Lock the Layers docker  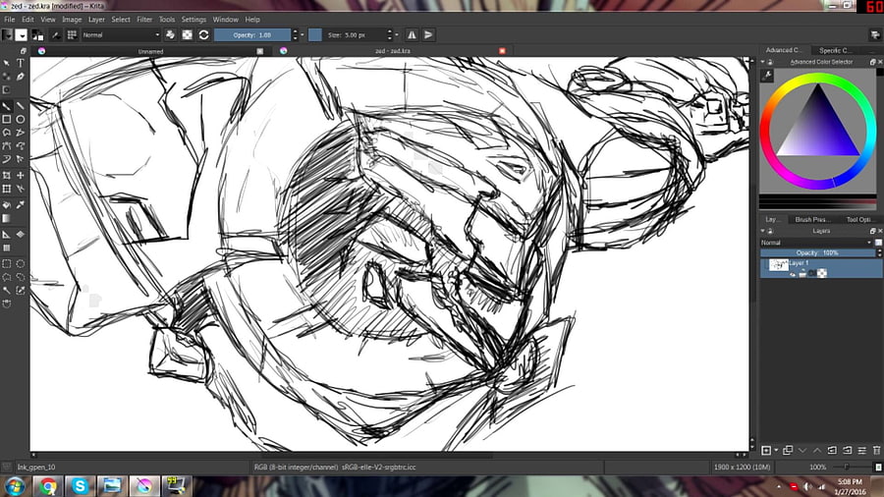tap(770, 231)
